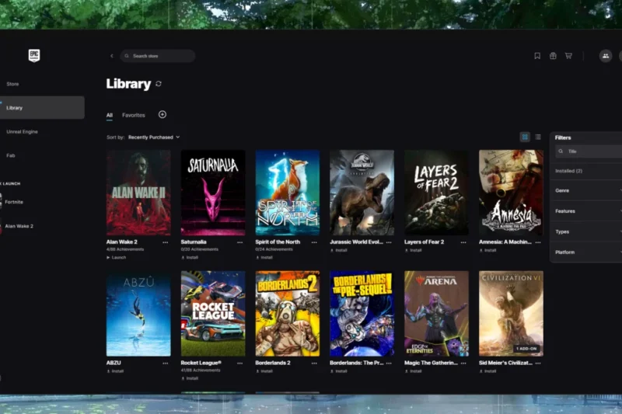Install Magic The Gathering Arena
This screenshot has height=414, width=622.
click(414, 371)
